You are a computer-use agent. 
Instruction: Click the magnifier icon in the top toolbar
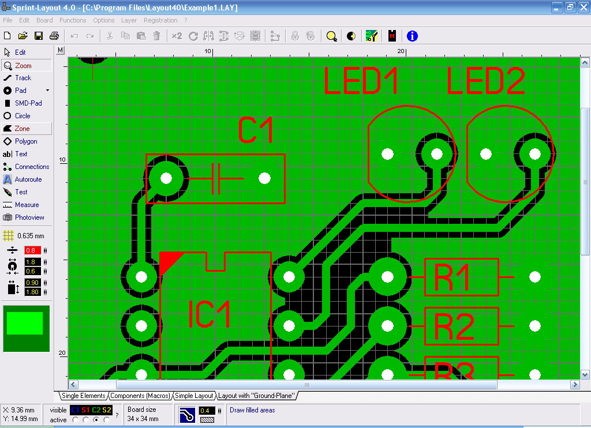point(331,36)
